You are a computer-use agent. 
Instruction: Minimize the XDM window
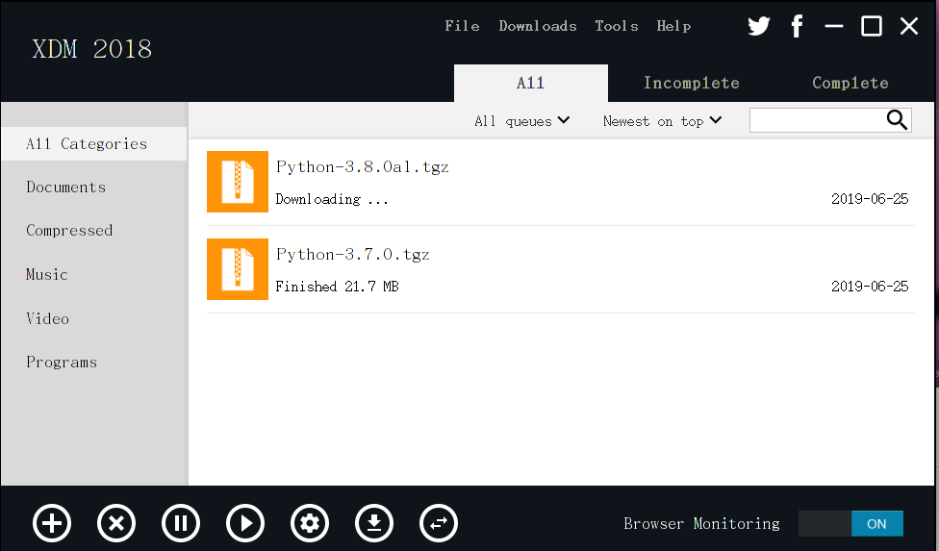click(x=833, y=26)
